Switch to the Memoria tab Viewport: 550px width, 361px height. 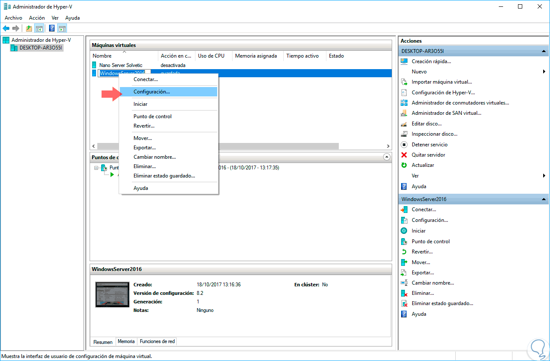click(126, 341)
